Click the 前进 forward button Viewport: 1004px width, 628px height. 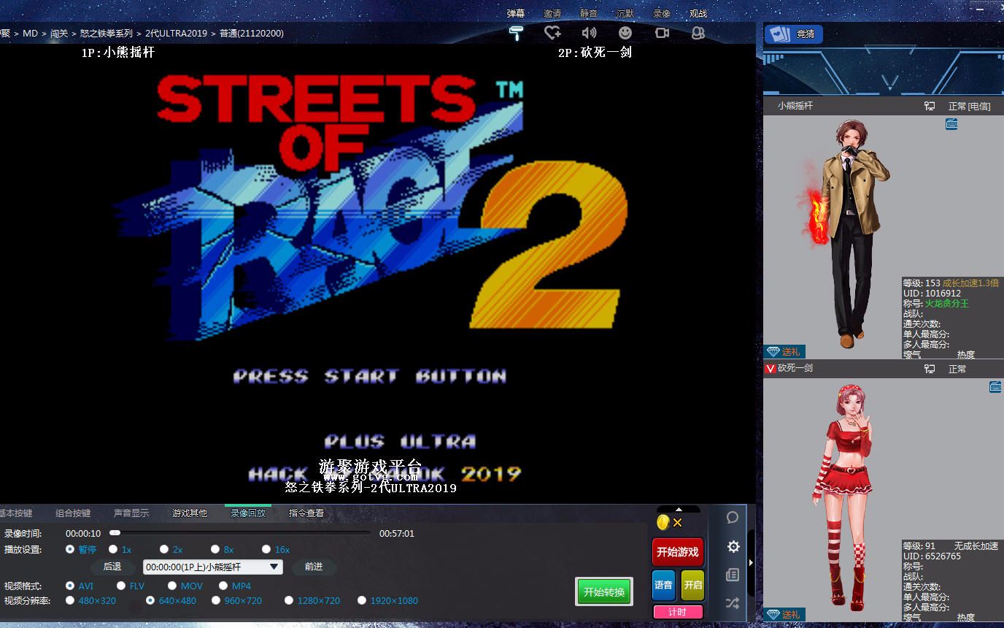point(314,567)
